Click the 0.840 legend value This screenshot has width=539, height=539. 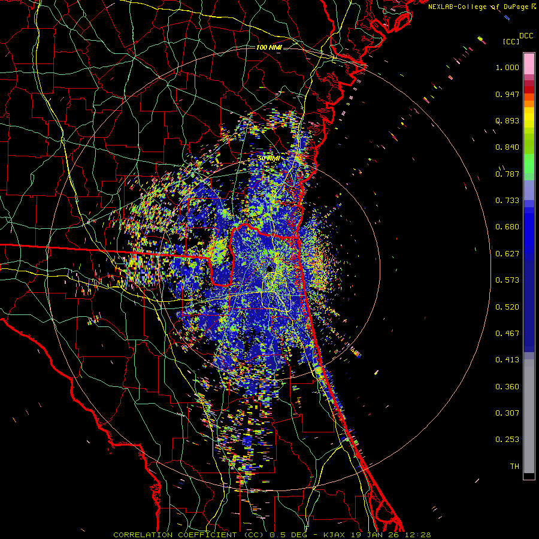click(507, 147)
